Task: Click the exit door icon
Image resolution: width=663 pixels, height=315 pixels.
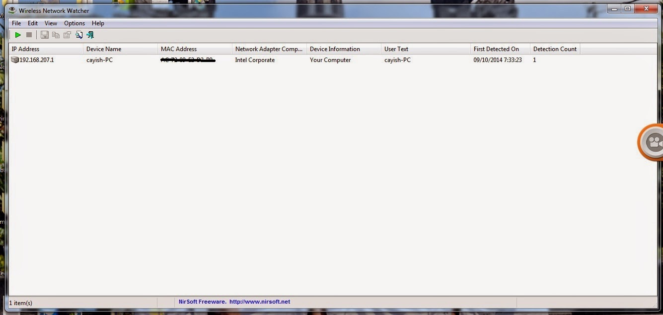Action: point(90,35)
